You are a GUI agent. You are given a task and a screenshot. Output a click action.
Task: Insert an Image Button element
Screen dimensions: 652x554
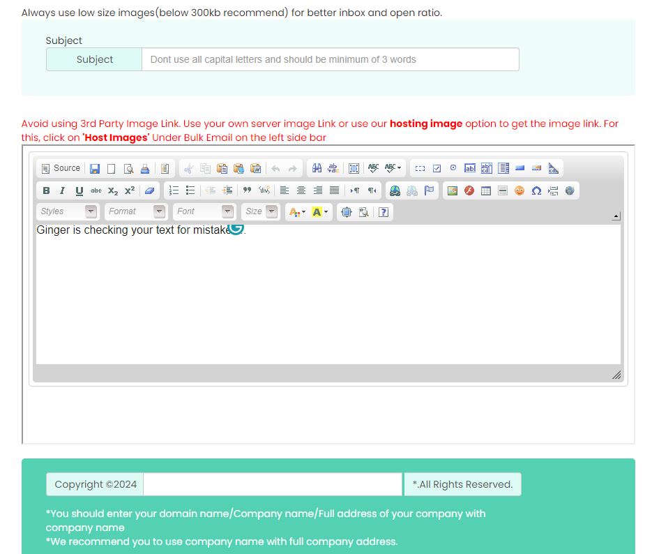point(536,168)
